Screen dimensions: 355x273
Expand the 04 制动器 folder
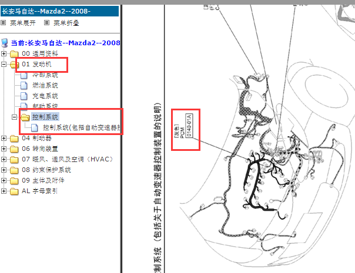pyautogui.click(x=4, y=138)
